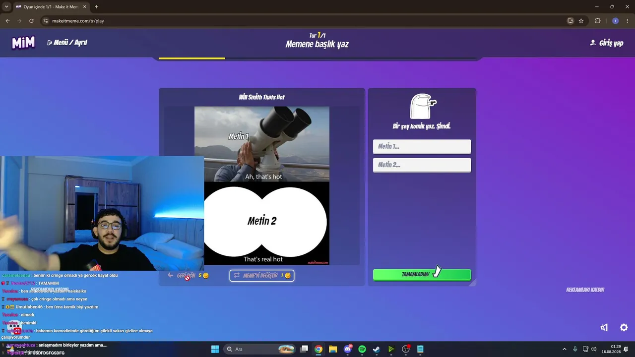Click the Reklamları Kaldır link
The width and height of the screenshot is (635, 357).
[x=585, y=290]
